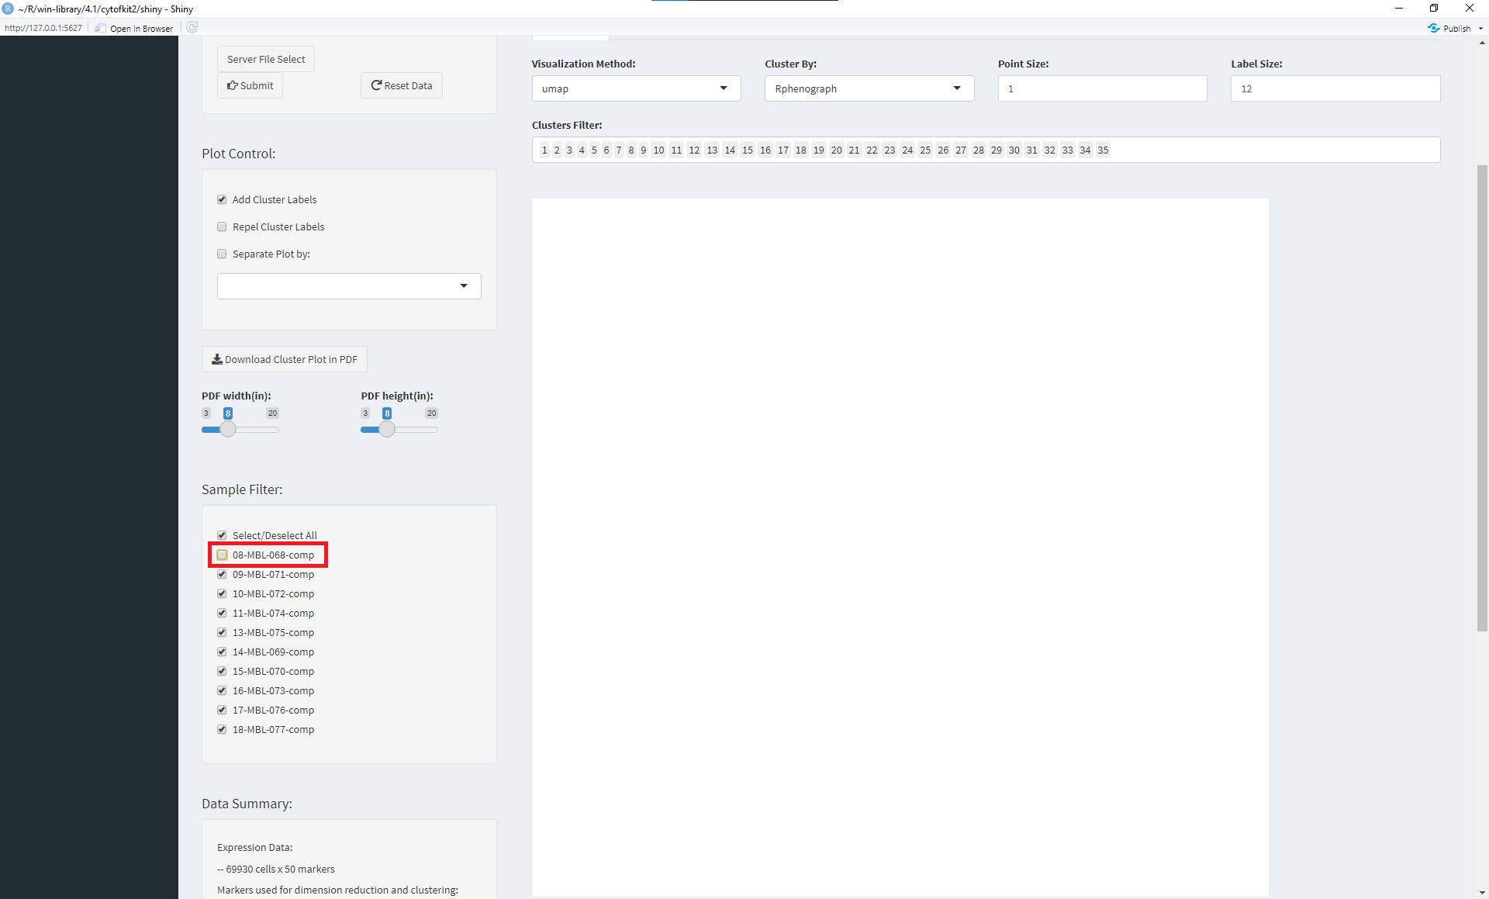Uncheck the 16-MBL-073-comp sample
This screenshot has height=899, width=1489.
click(222, 690)
